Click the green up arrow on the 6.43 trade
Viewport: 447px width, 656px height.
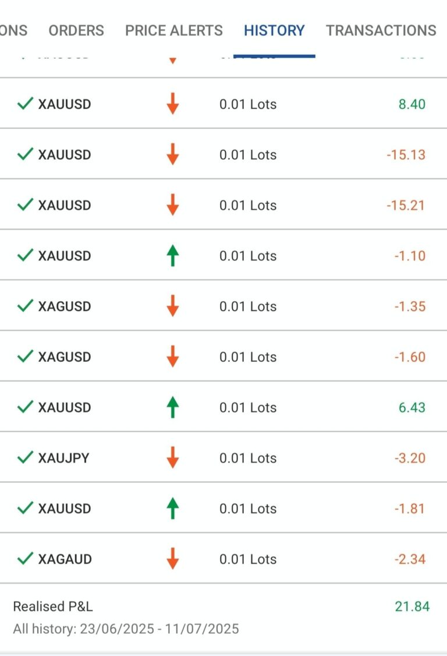coord(173,407)
